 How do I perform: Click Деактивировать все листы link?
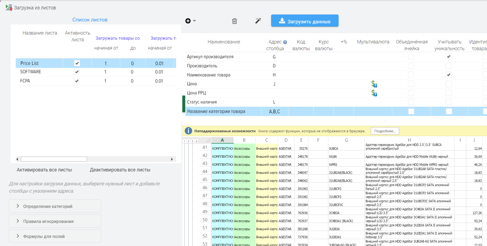coord(120,170)
